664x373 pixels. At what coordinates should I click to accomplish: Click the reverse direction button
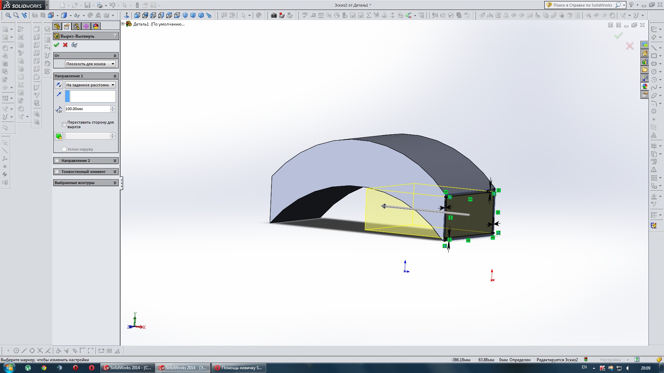click(x=59, y=85)
